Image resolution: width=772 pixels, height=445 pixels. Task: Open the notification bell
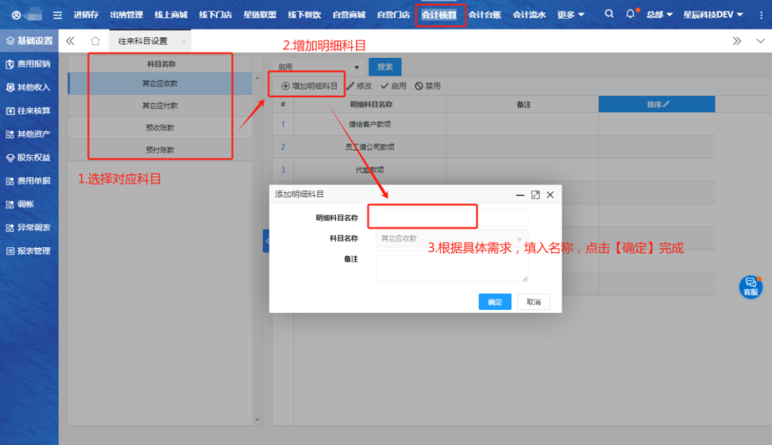630,14
